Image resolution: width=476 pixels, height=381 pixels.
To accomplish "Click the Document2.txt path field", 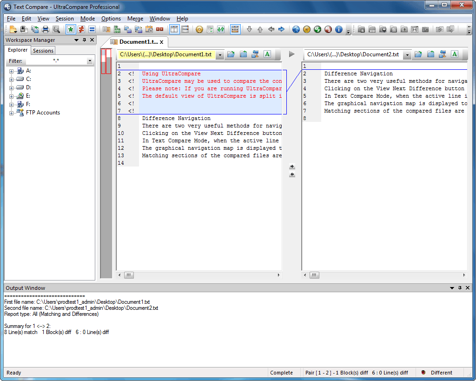I will click(354, 55).
